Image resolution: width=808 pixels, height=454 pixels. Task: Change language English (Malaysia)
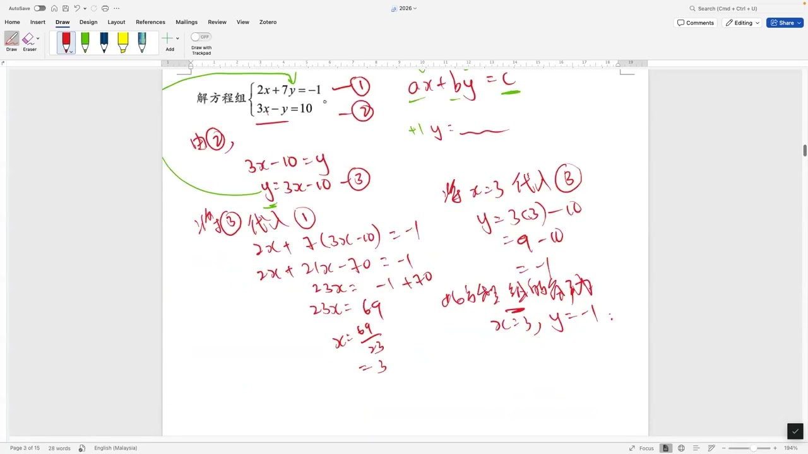(116, 448)
